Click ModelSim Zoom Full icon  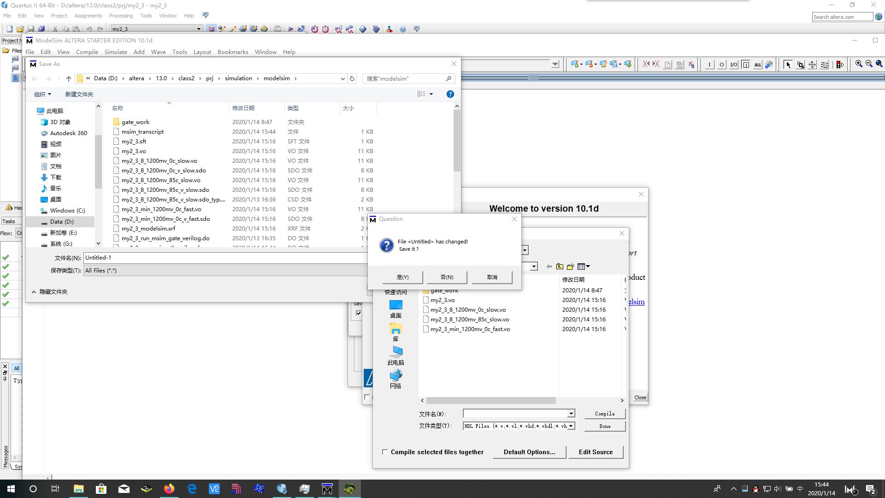[x=879, y=64]
